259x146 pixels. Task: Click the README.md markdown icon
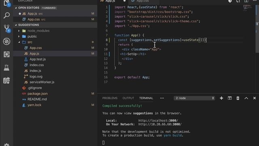click(24, 99)
